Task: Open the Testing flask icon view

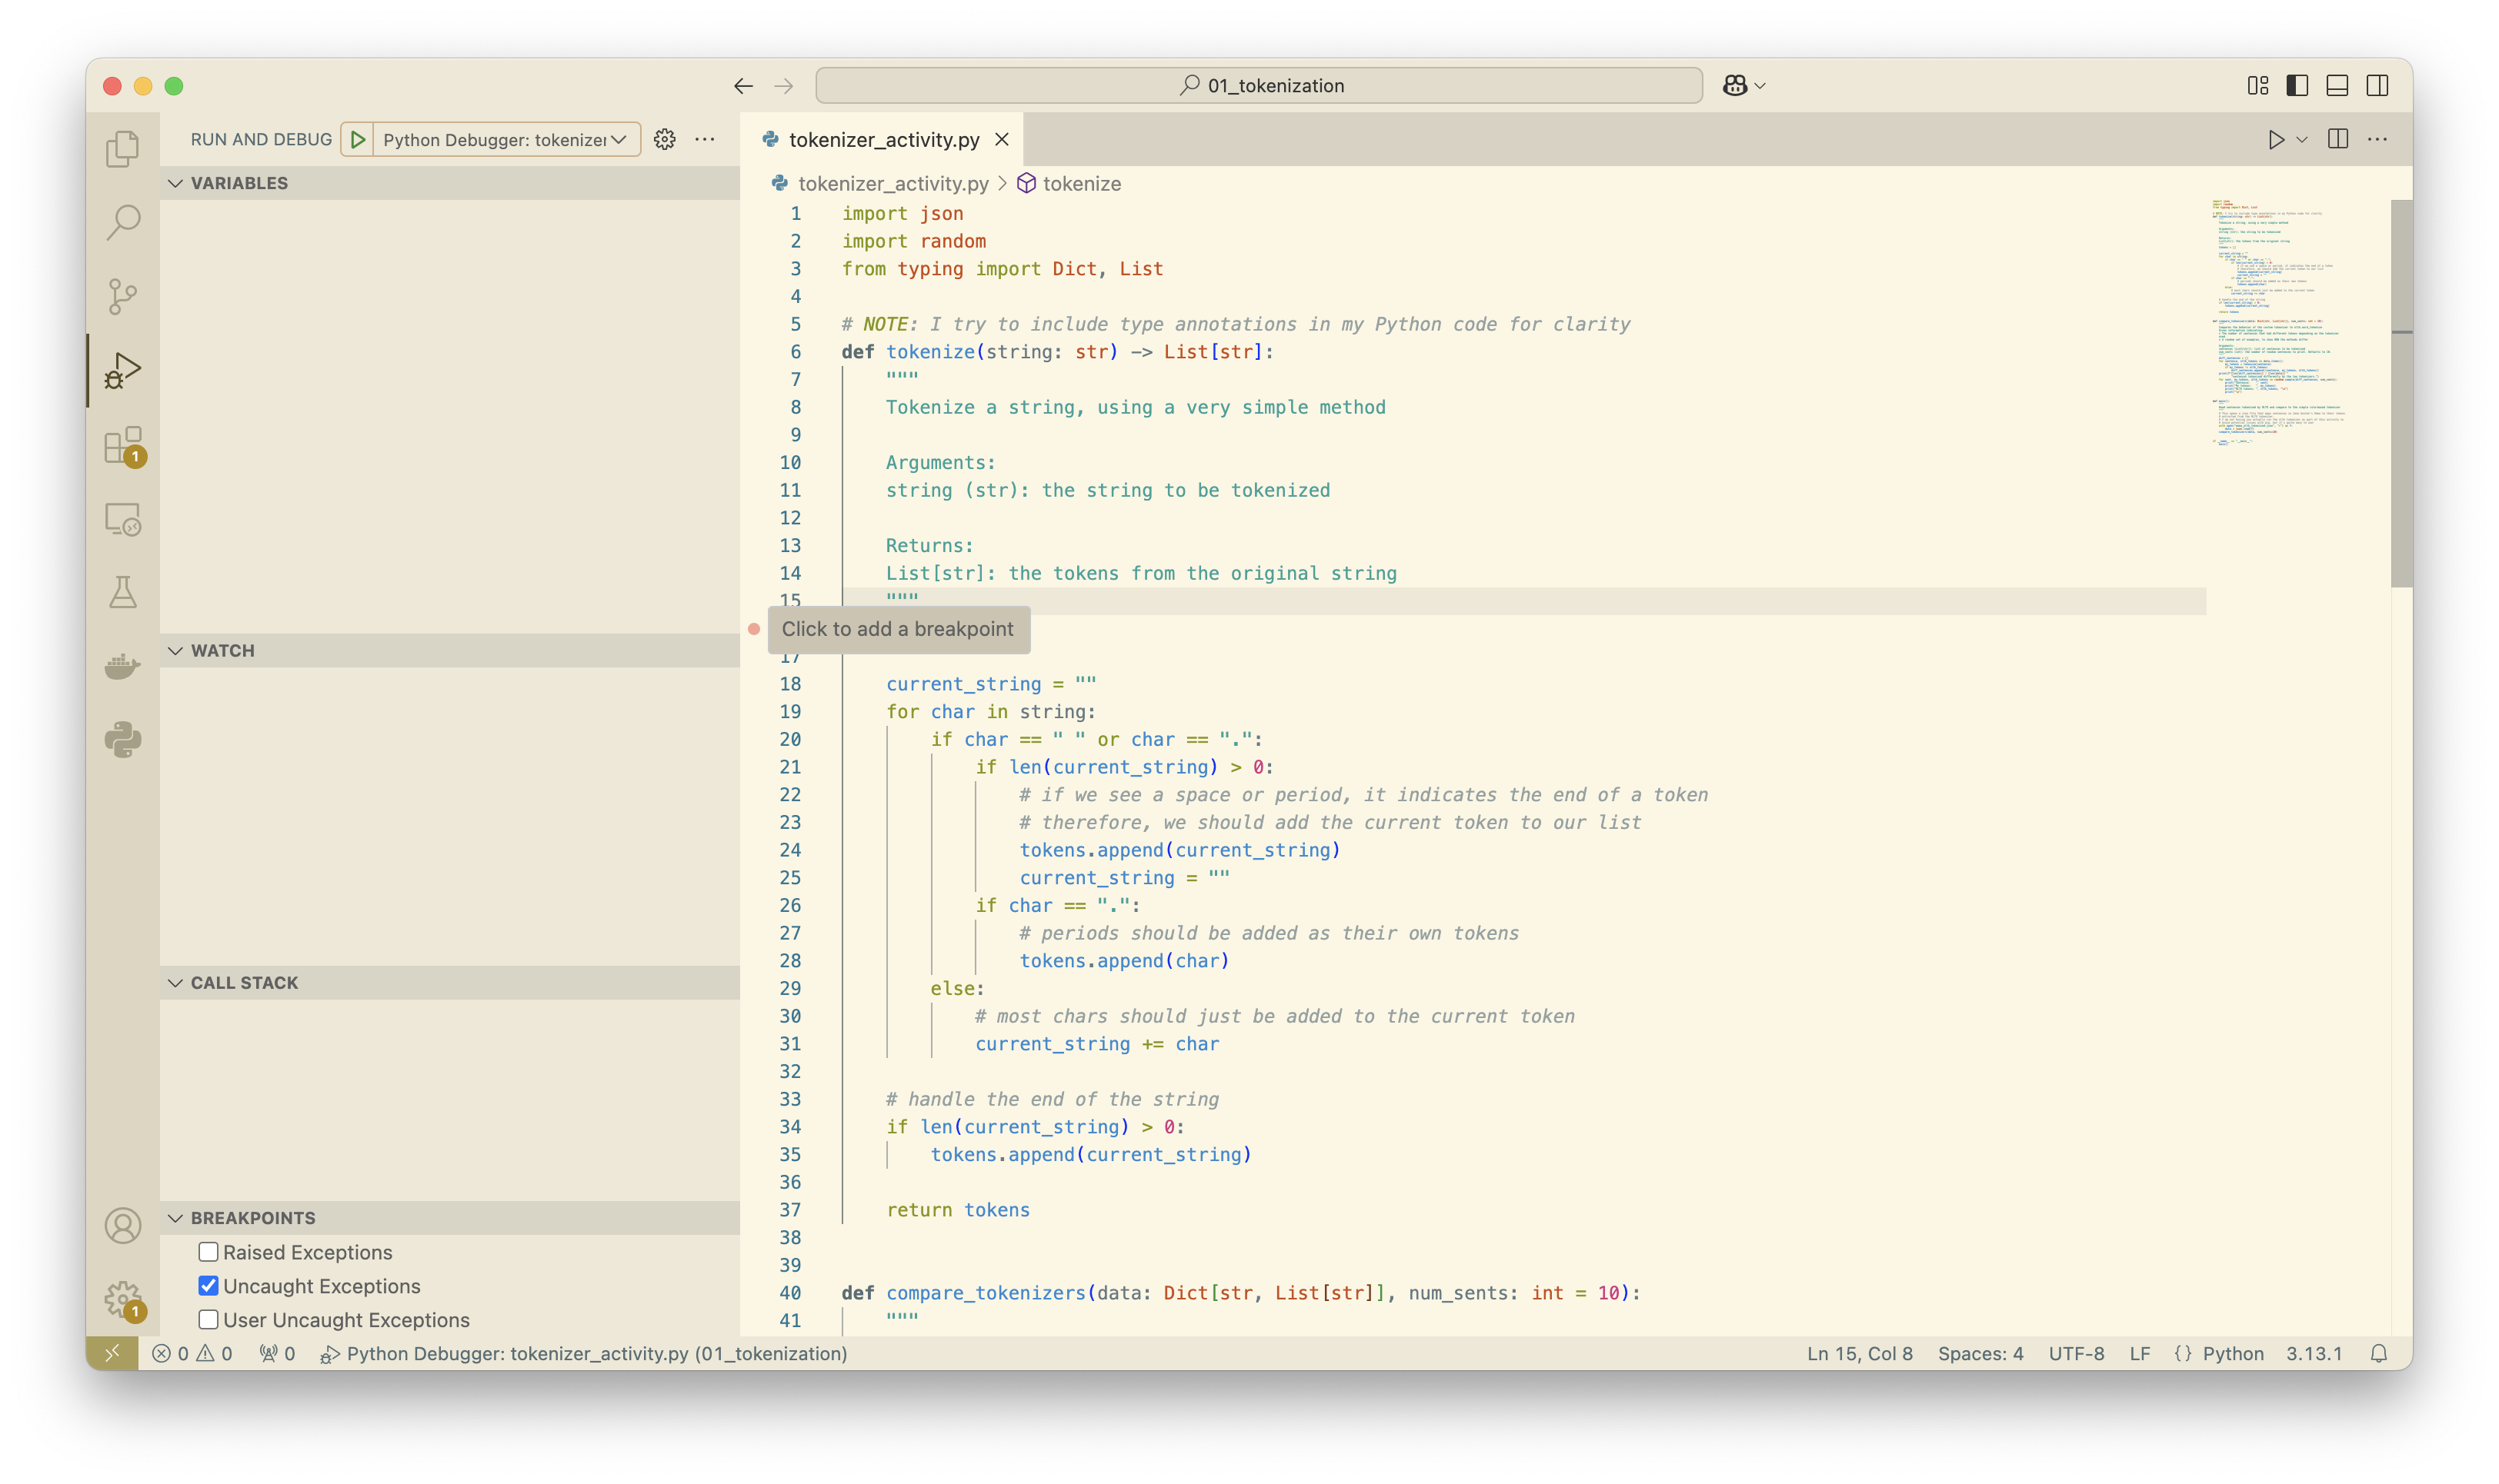Action: 122,592
